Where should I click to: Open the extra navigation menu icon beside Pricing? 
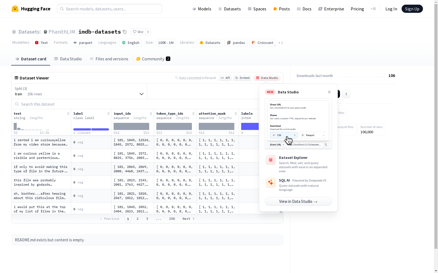373,9
